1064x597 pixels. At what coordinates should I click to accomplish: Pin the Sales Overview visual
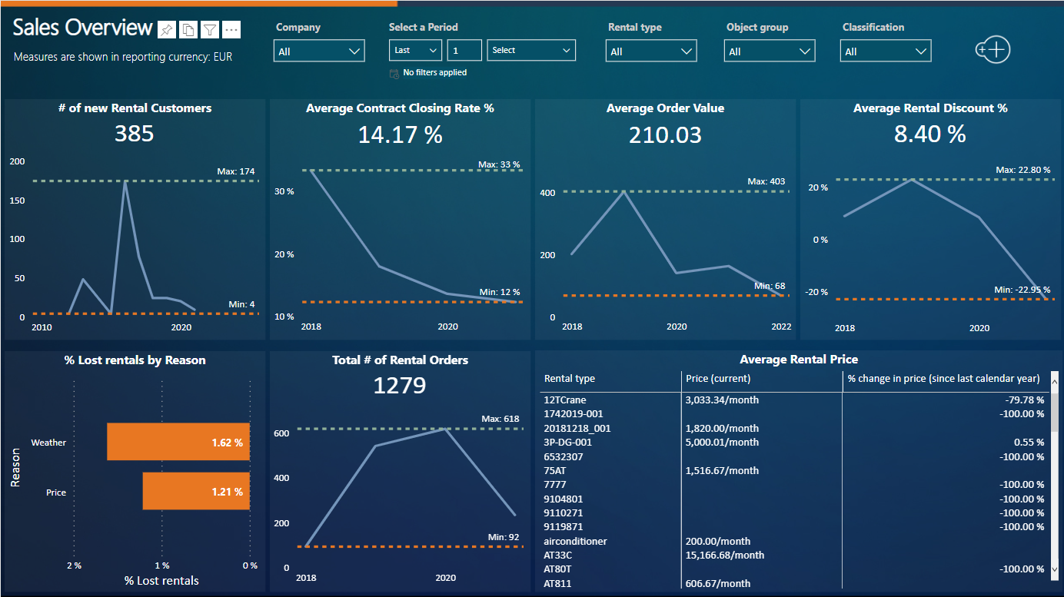click(x=166, y=29)
